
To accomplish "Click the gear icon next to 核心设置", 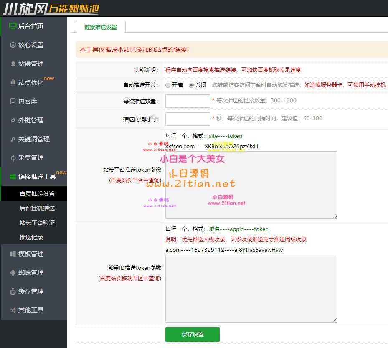I will (13, 45).
